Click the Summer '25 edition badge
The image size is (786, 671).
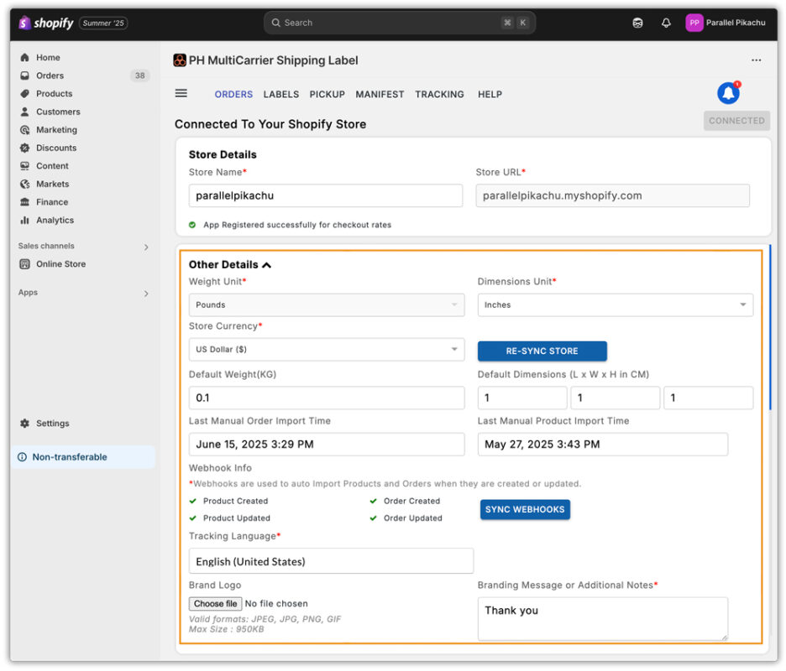pos(103,23)
